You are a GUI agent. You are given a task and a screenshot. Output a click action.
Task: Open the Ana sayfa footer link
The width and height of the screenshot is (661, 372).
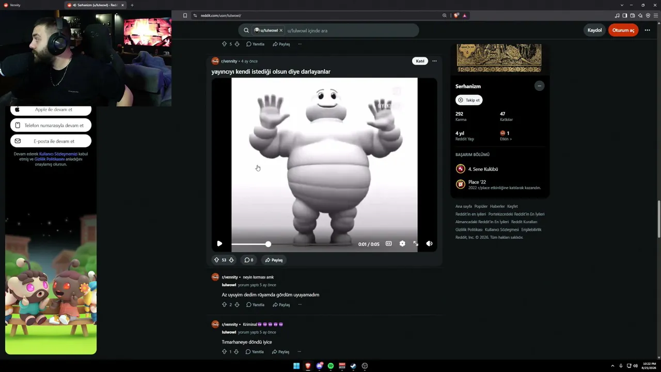(464, 206)
